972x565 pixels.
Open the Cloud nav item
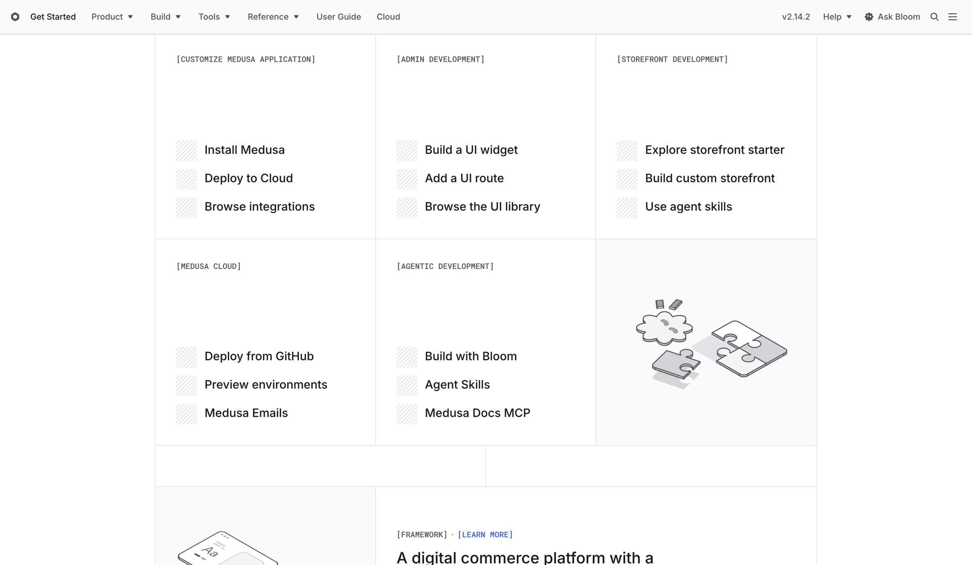pyautogui.click(x=388, y=17)
